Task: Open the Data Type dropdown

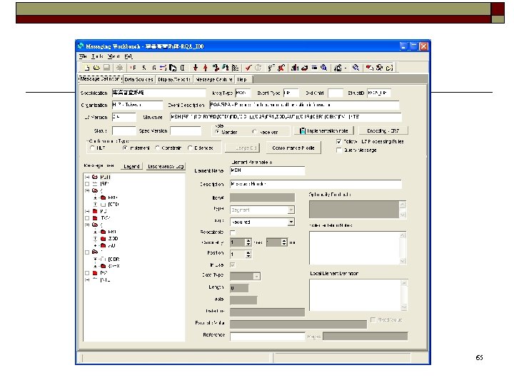Action: 257,277
